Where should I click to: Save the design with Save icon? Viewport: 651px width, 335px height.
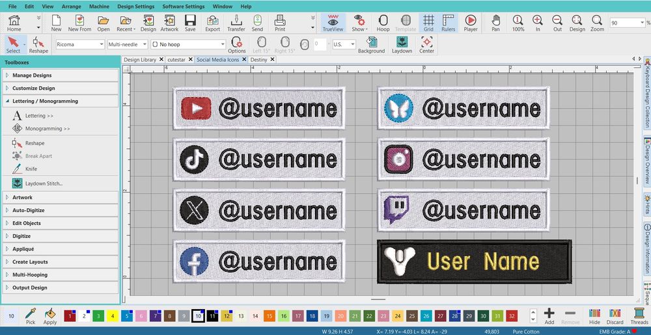coord(190,23)
